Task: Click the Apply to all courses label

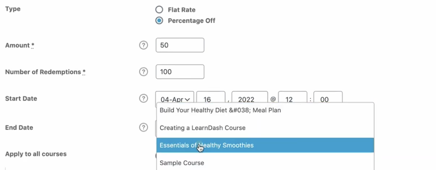Action: click(x=36, y=154)
